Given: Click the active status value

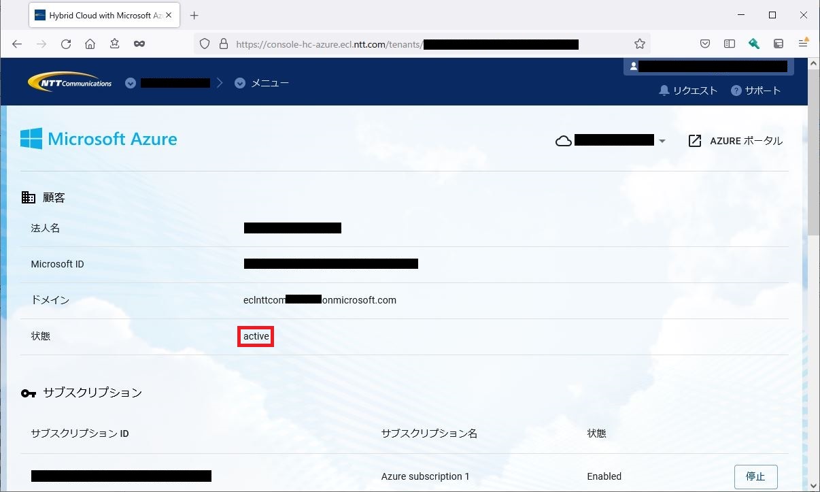Looking at the screenshot, I should [x=256, y=336].
